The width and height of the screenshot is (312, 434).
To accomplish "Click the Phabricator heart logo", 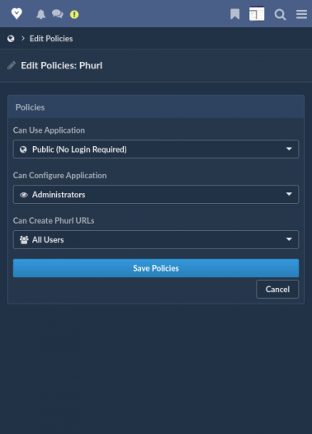I will (17, 13).
